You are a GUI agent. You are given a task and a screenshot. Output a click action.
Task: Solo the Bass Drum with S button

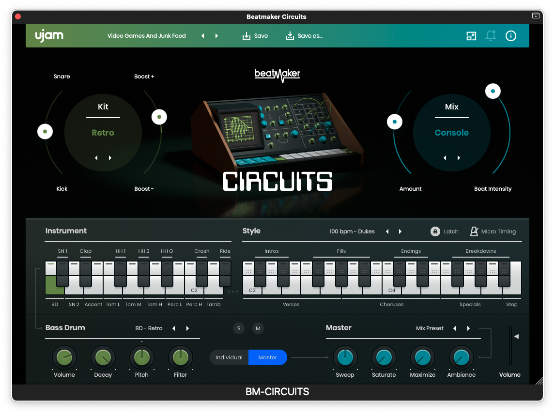pyautogui.click(x=239, y=328)
